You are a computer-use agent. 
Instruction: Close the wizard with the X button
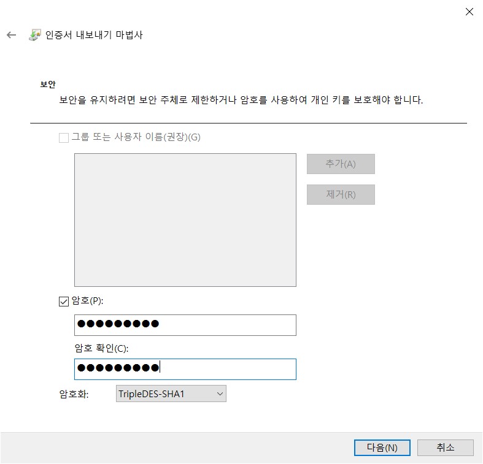tap(469, 12)
